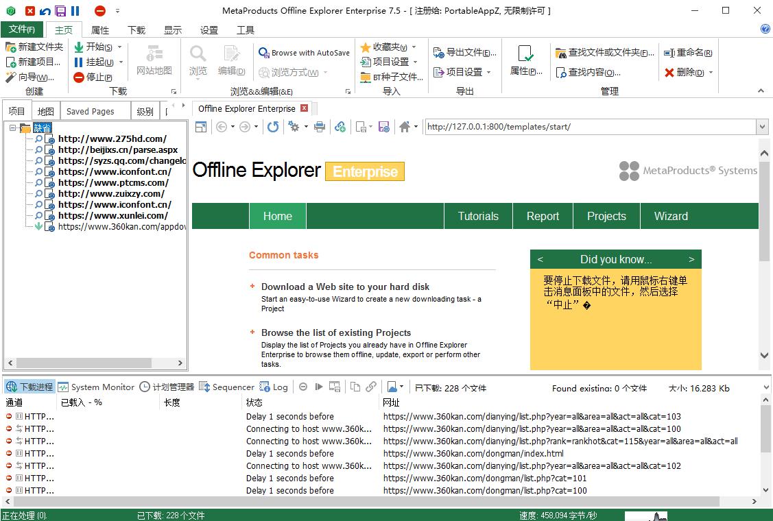Switch to the 下载 ribbon tab
The width and height of the screenshot is (773, 521).
(136, 30)
